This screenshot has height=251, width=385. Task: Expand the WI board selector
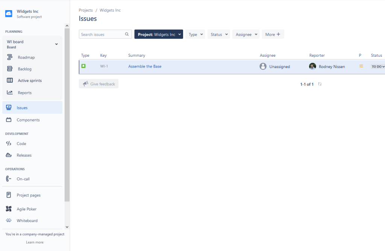pyautogui.click(x=56, y=44)
